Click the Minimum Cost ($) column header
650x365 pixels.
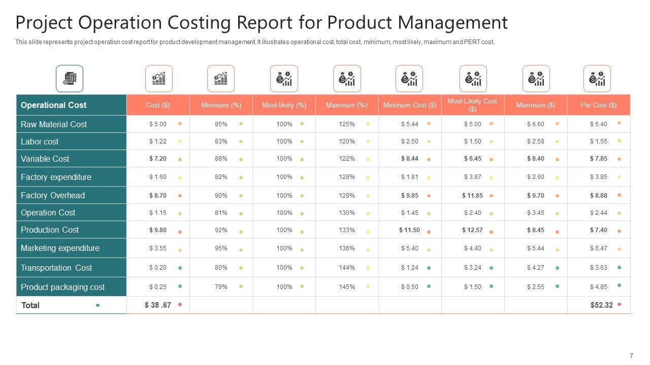[x=409, y=105]
